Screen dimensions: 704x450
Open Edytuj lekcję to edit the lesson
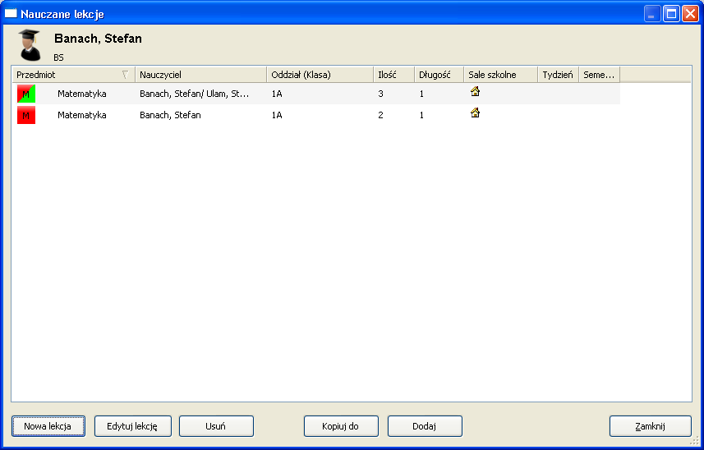[133, 426]
